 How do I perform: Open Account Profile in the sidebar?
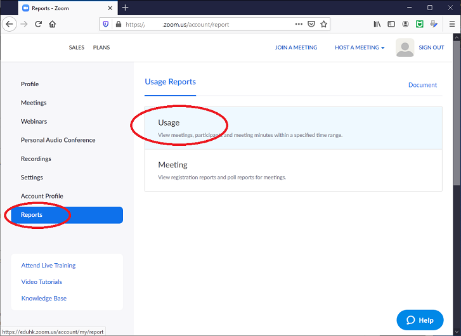42,196
